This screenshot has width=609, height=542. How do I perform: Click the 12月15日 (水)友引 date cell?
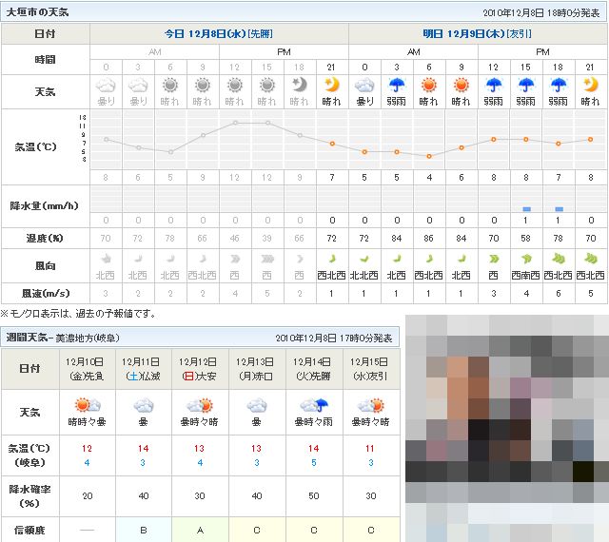(x=371, y=369)
